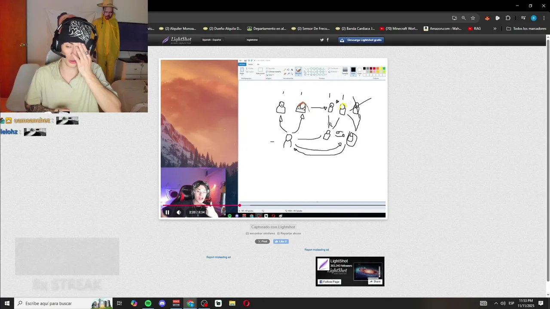The width and height of the screenshot is (550, 309).
Task: Click the LightShot logo in site header
Action: pos(177,40)
